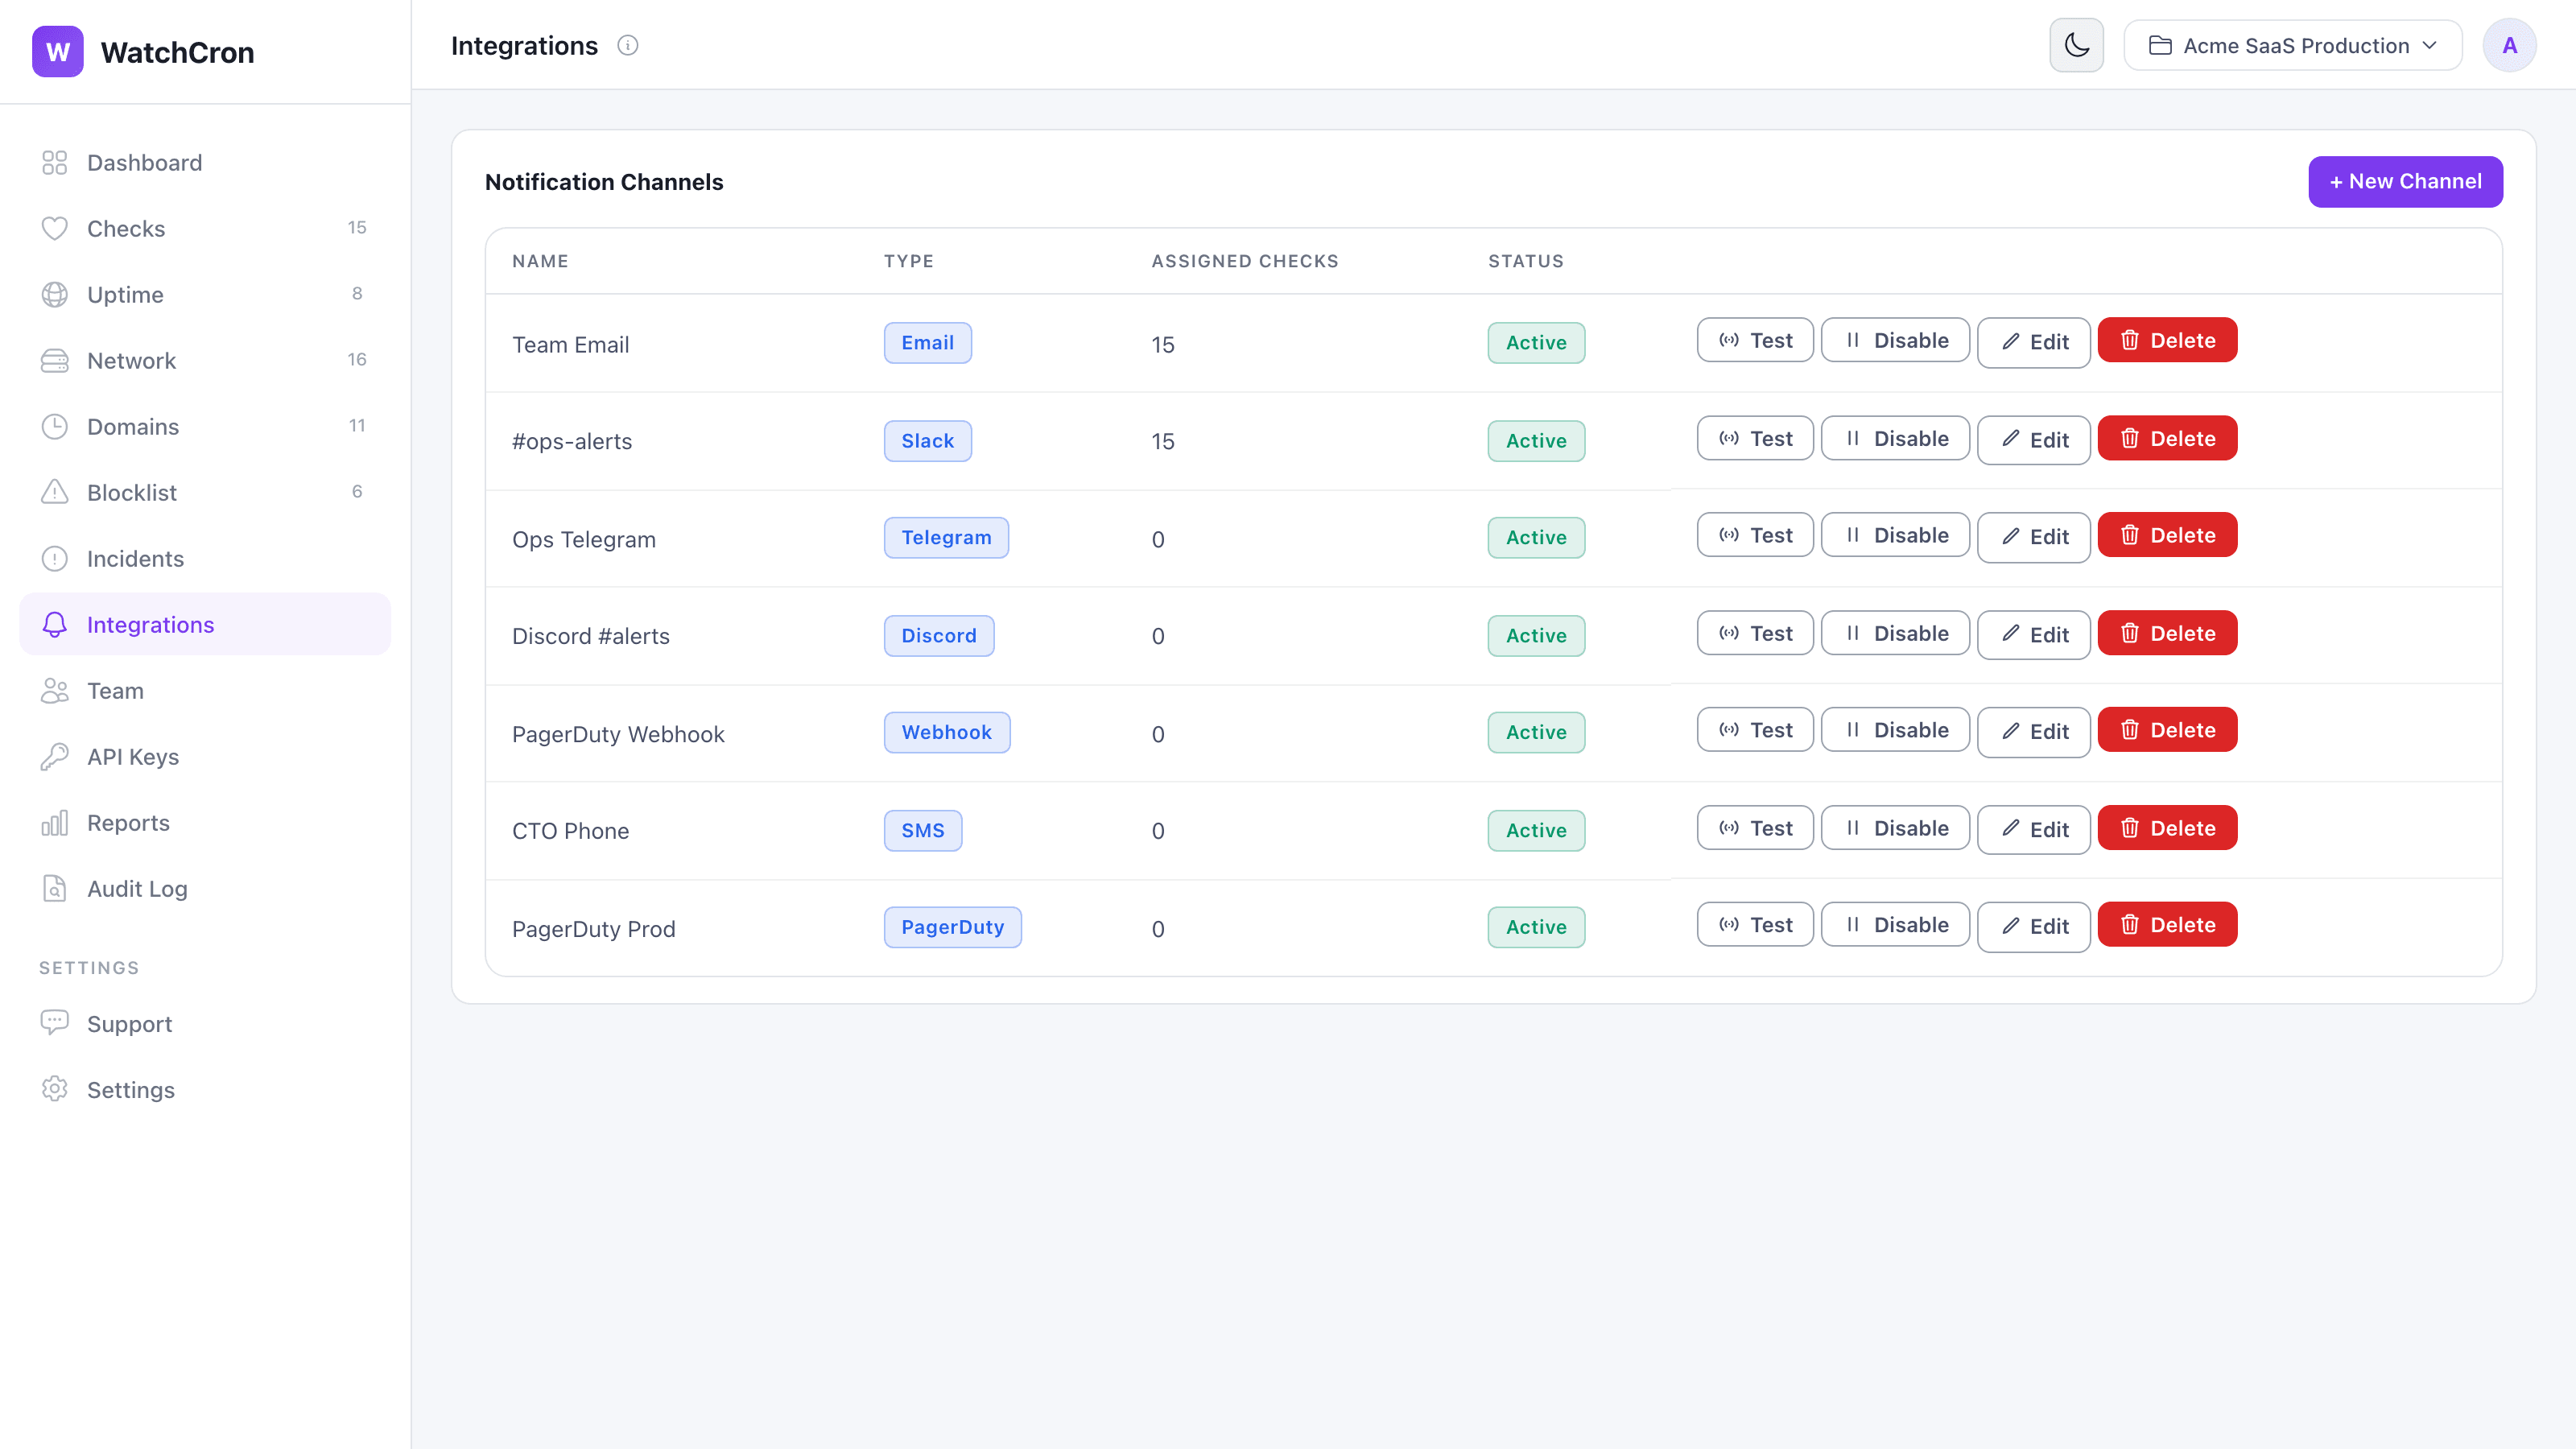Disable the CTO Phone SMS channel
Screen dimensions: 2576x1449
click(x=1895, y=828)
